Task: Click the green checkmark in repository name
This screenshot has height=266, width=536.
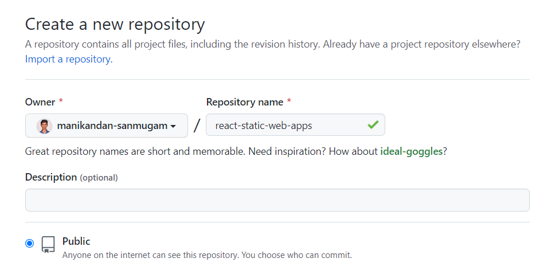Action: coord(373,125)
